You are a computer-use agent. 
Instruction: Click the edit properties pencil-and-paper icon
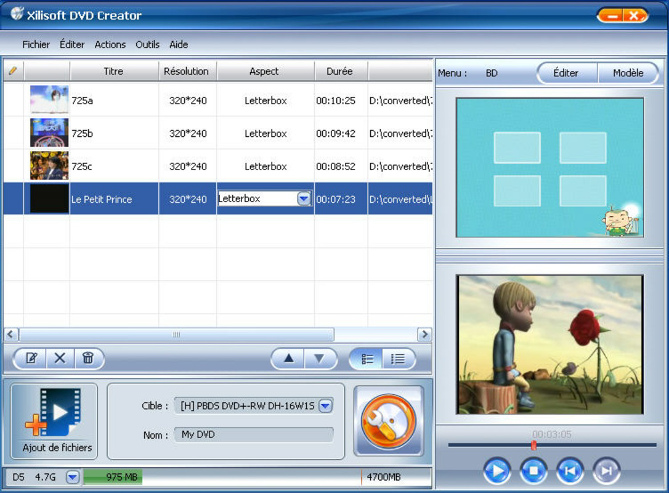pyautogui.click(x=31, y=358)
